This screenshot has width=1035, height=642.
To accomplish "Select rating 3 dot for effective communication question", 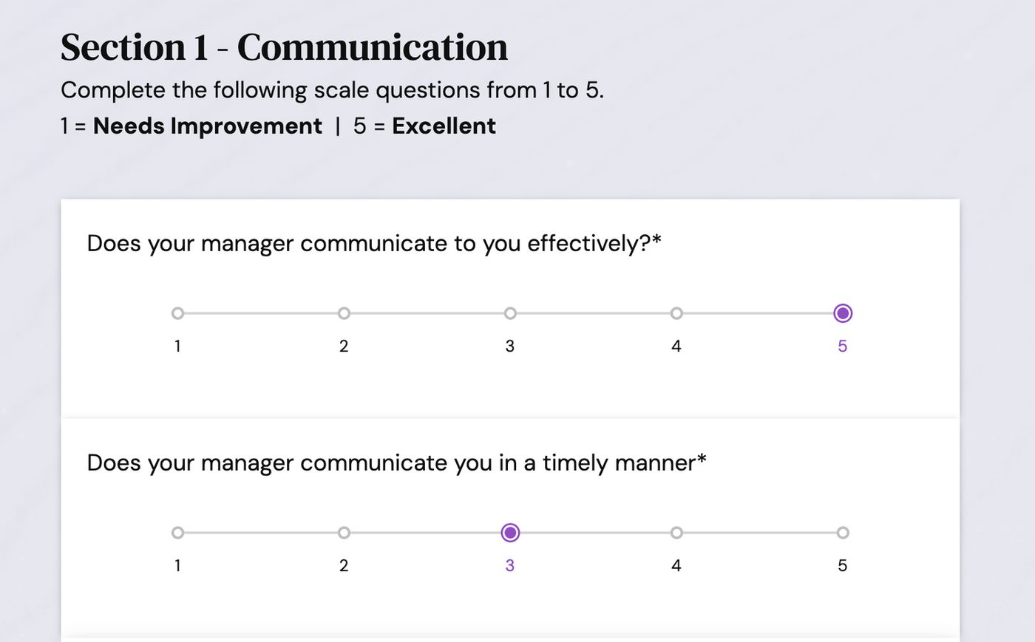I will tap(510, 313).
